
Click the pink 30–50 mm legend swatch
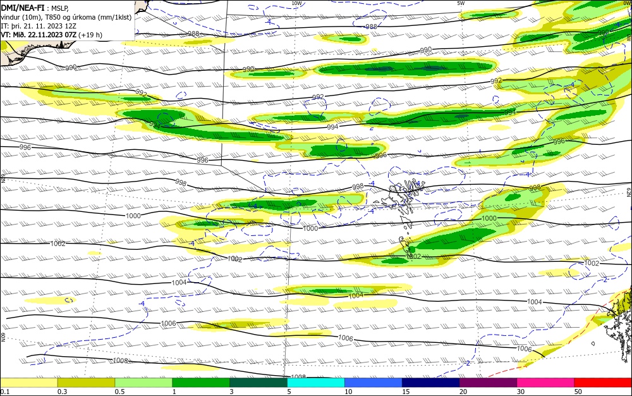(x=546, y=383)
